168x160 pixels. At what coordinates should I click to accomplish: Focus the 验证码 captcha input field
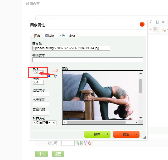(68, 143)
